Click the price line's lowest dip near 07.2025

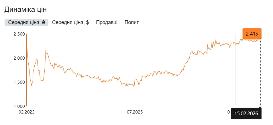click(x=134, y=86)
